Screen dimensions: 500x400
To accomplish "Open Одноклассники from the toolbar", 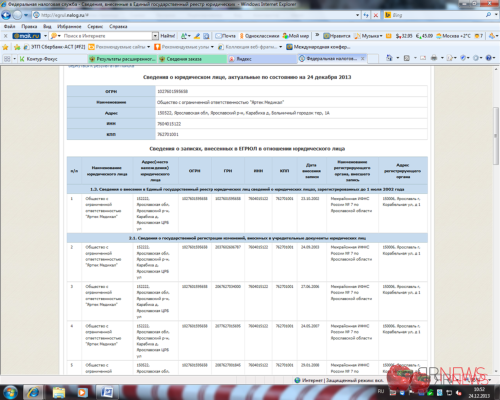I will [x=259, y=36].
